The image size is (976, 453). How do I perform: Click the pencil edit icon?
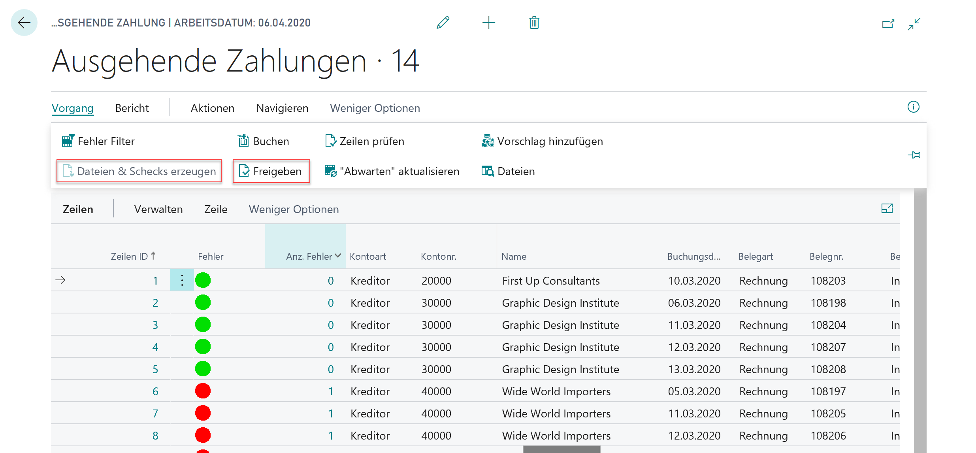tap(443, 23)
